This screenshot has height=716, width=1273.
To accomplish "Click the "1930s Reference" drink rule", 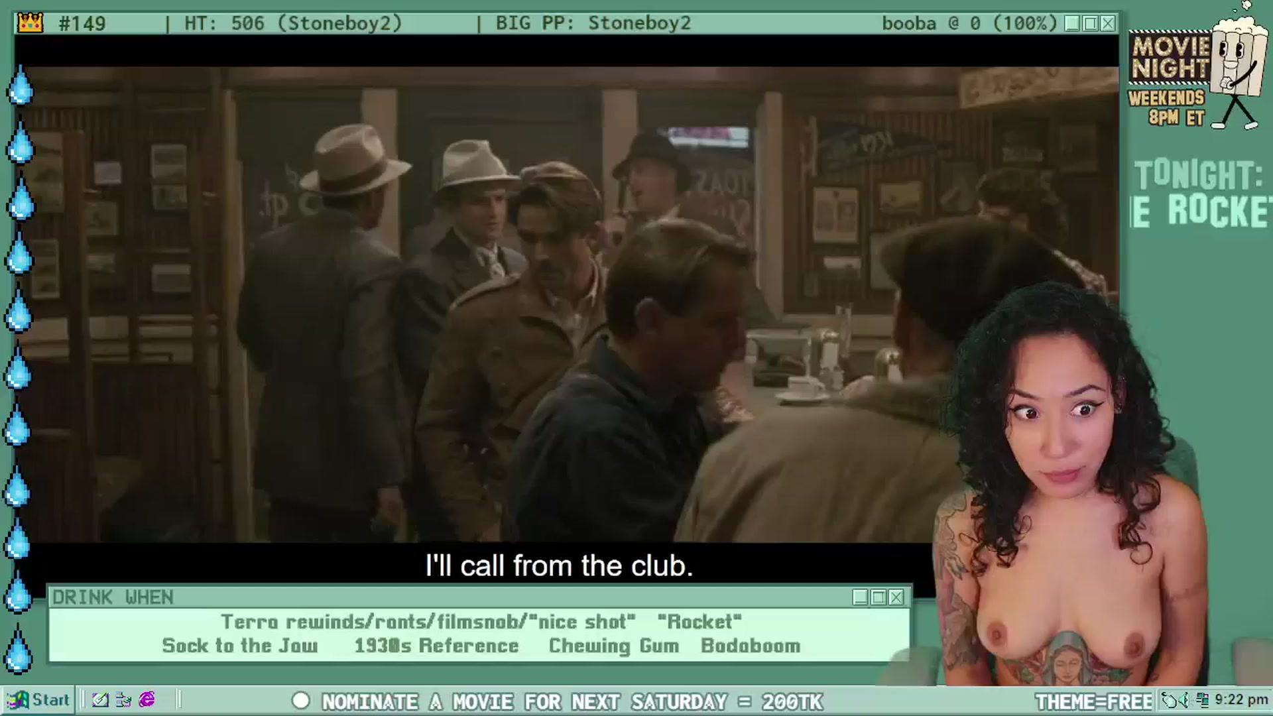I will coord(436,646).
